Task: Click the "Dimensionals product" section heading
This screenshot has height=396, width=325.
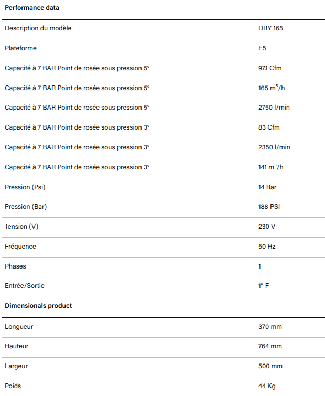Action: [x=38, y=306]
